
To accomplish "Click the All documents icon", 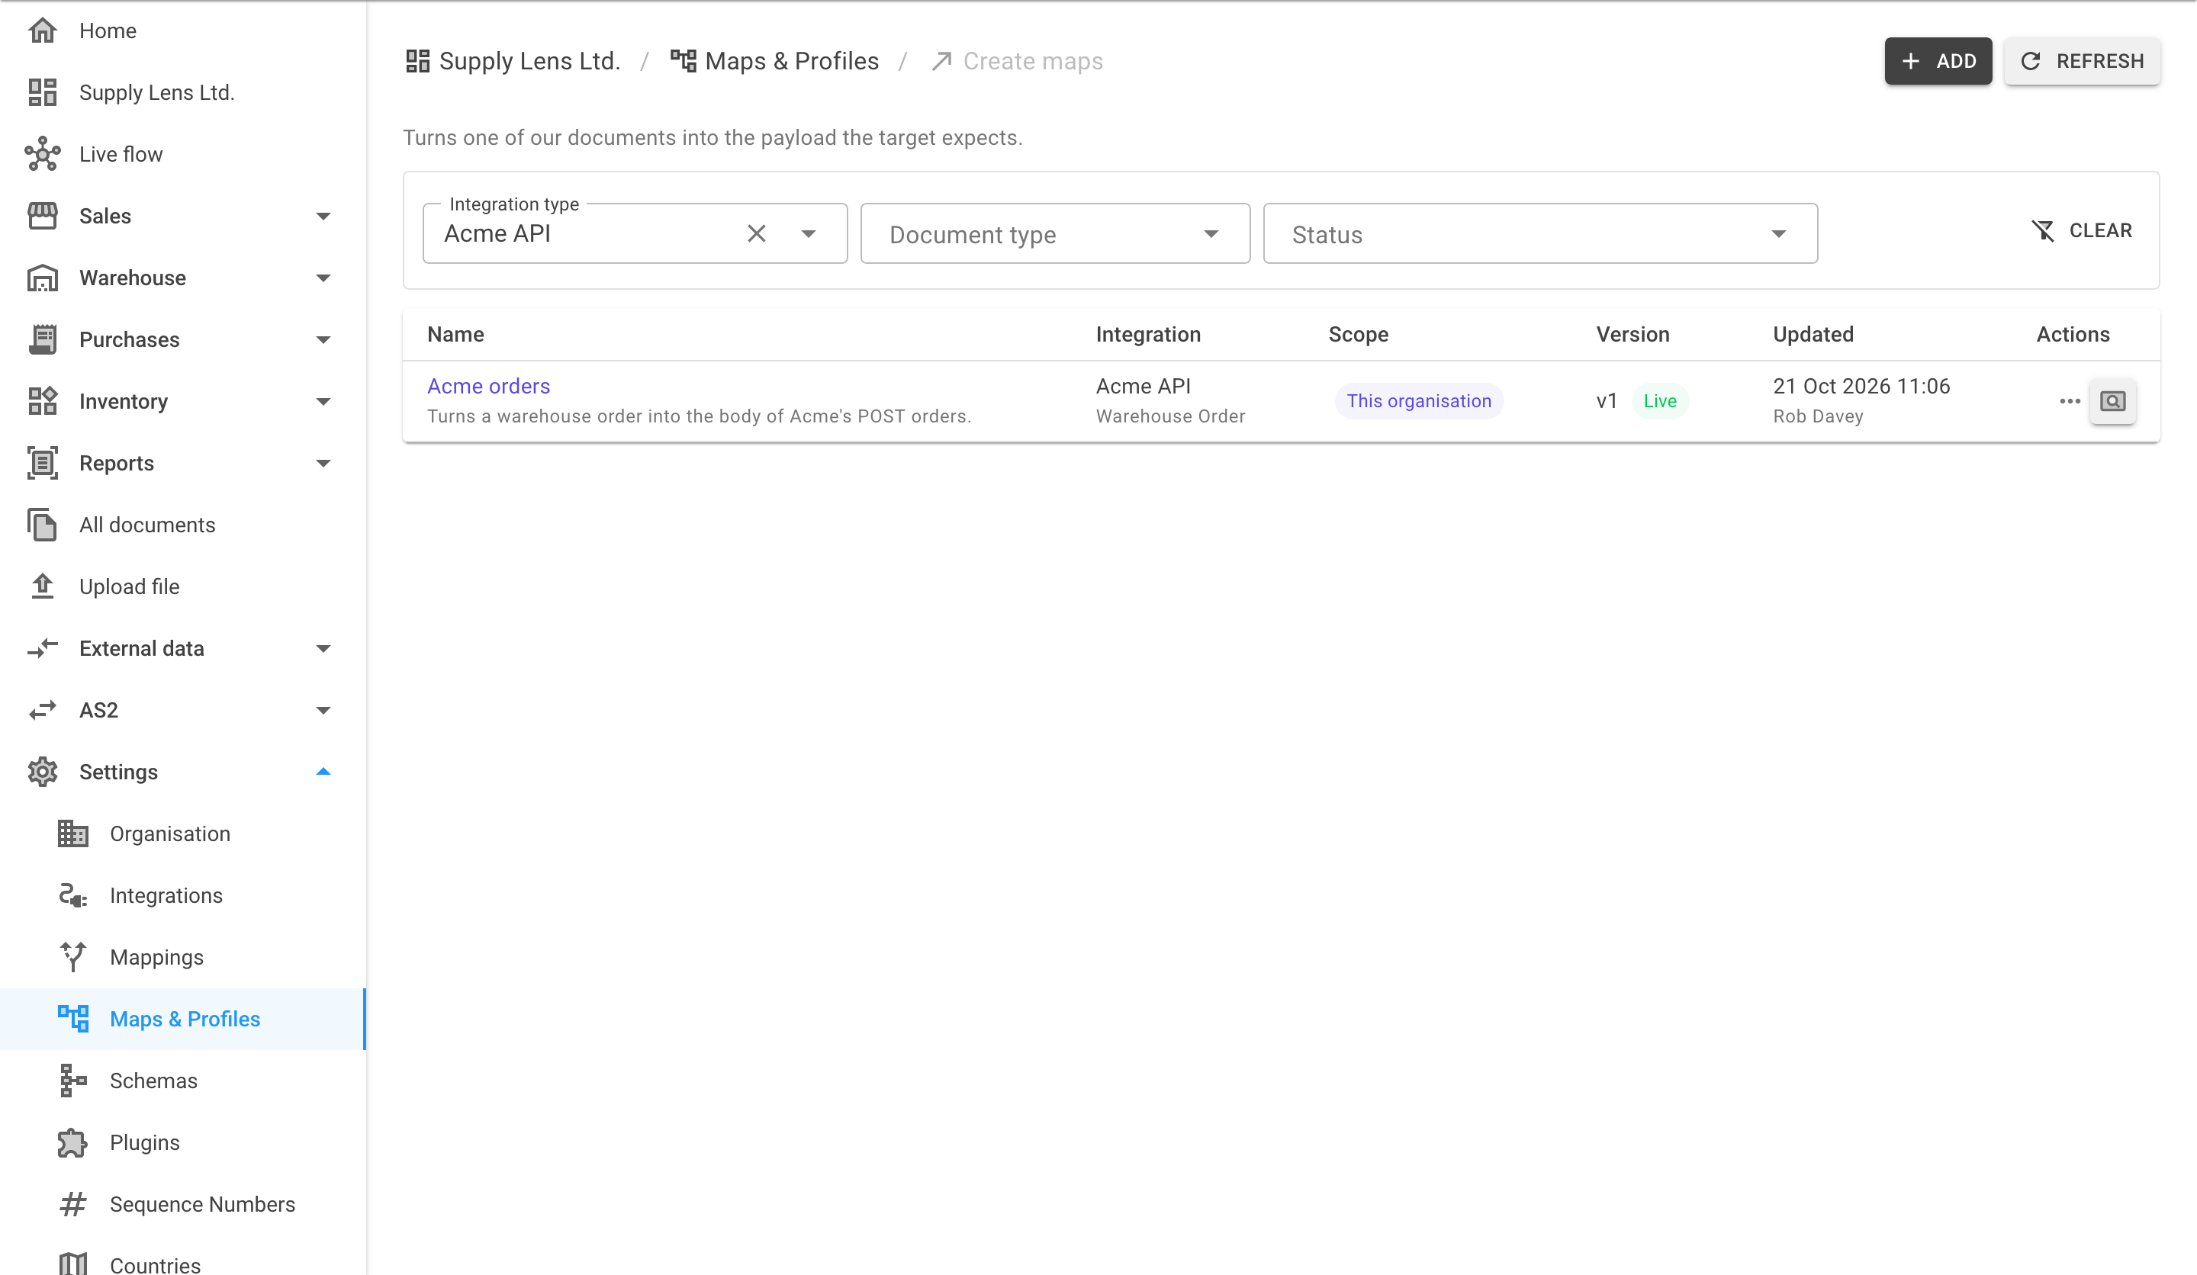I will coord(43,525).
